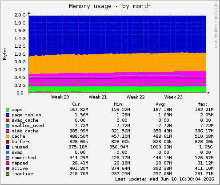Click the 'active' legend label
This screenshot has width=220, height=185.
coord(20,169)
